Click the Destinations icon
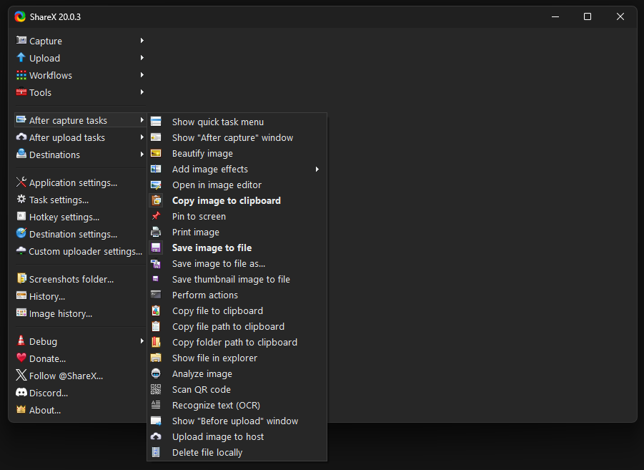 (21, 155)
